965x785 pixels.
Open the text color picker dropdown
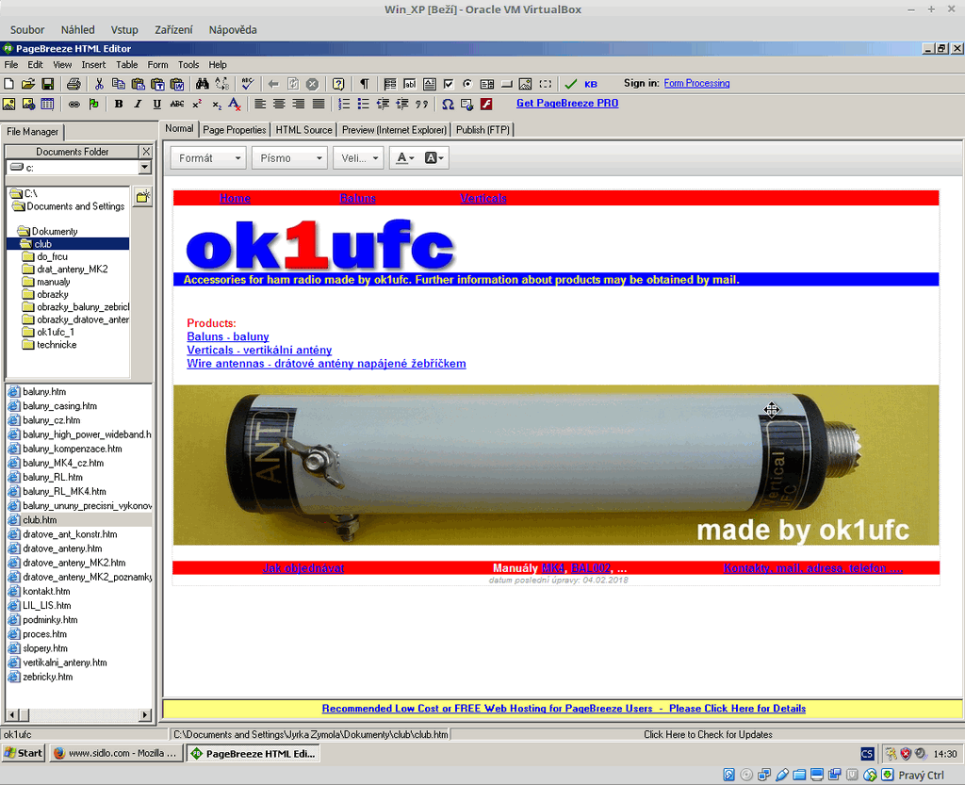coord(405,158)
